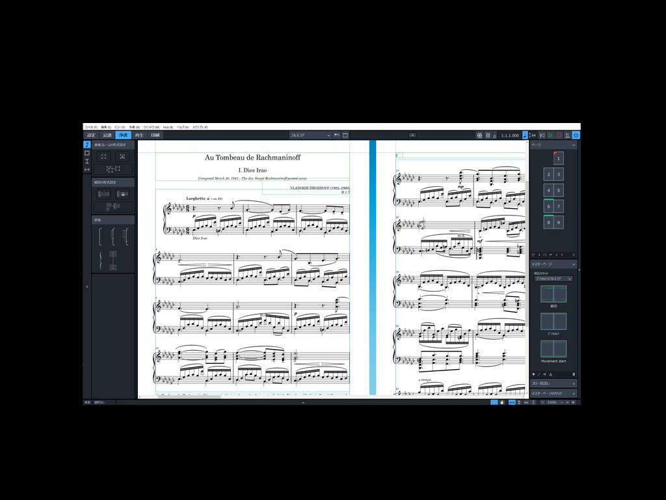The image size is (666, 500).
Task: Select the デフォルト master page thumbnail
Action: coord(553,322)
